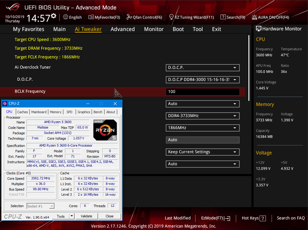Open the Ai Overclock Tuner D.O.C.P. dropdown
Viewport: 308px width, 230px height.
(x=202, y=68)
